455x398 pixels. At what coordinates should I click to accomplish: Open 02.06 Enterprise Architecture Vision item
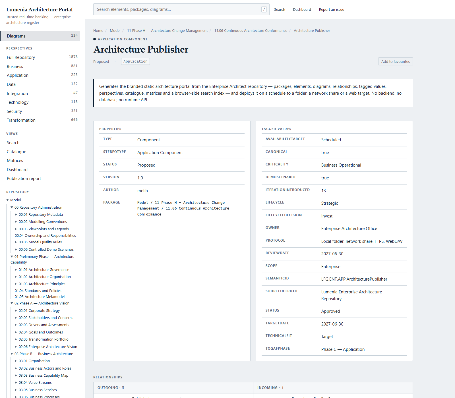(48, 347)
